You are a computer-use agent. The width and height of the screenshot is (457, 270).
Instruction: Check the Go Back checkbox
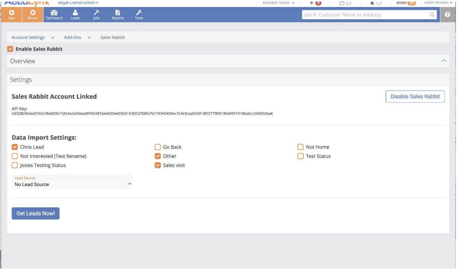[158, 147]
